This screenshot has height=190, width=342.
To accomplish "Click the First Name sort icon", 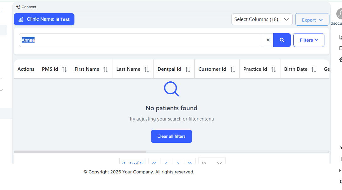I will tap(106, 69).
